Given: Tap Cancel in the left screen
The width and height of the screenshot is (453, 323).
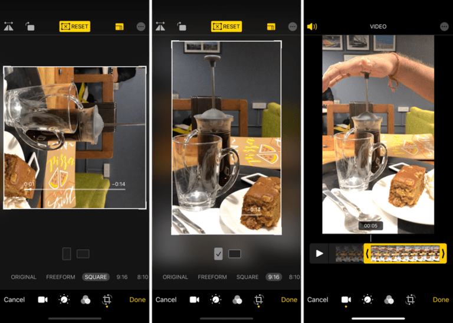Looking at the screenshot, I should (x=14, y=299).
